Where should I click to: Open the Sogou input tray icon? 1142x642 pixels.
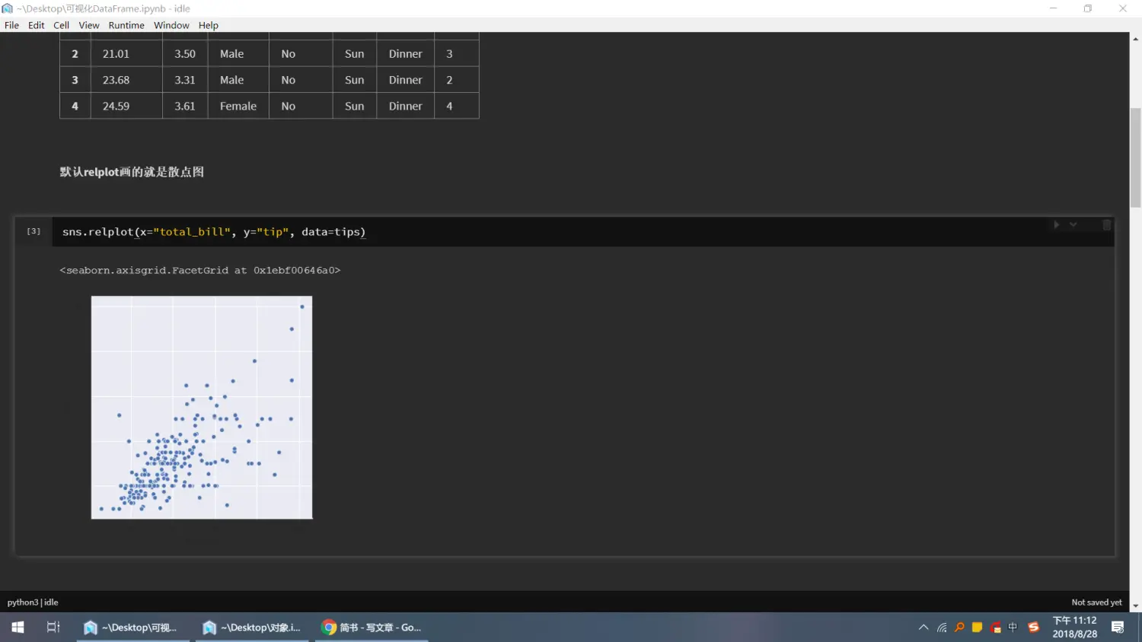click(x=1033, y=628)
